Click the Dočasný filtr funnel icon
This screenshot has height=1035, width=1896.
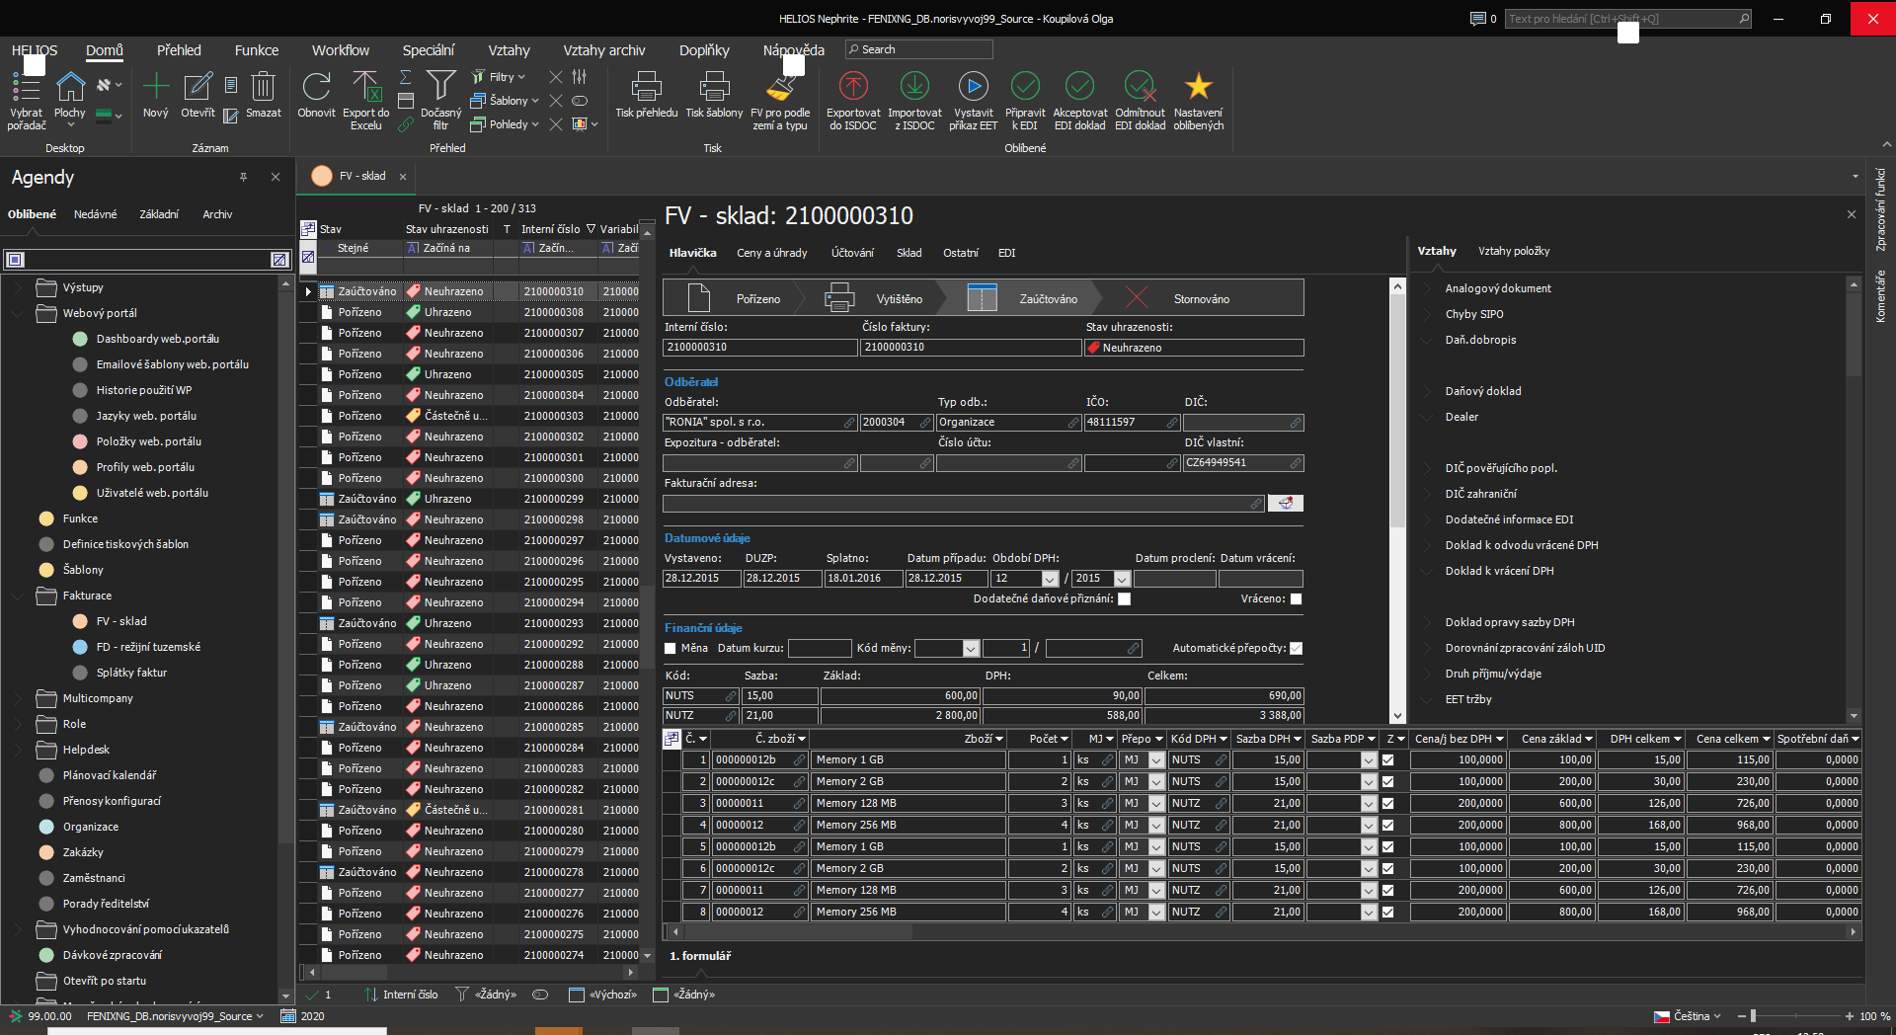click(440, 88)
